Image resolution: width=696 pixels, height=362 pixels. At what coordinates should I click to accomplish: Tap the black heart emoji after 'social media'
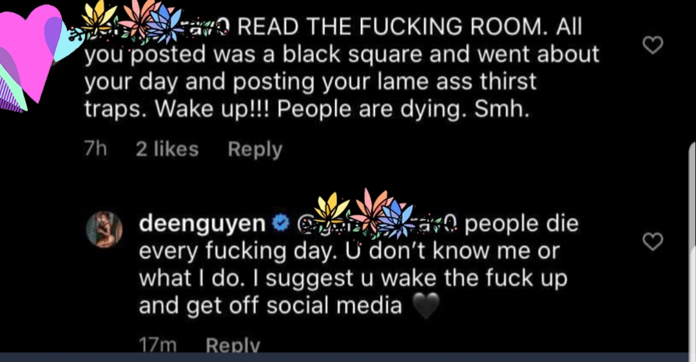[426, 306]
